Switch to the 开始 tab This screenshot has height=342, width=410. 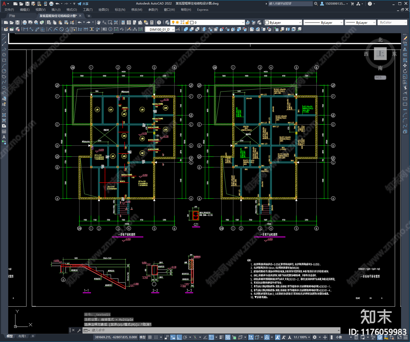tap(12, 16)
